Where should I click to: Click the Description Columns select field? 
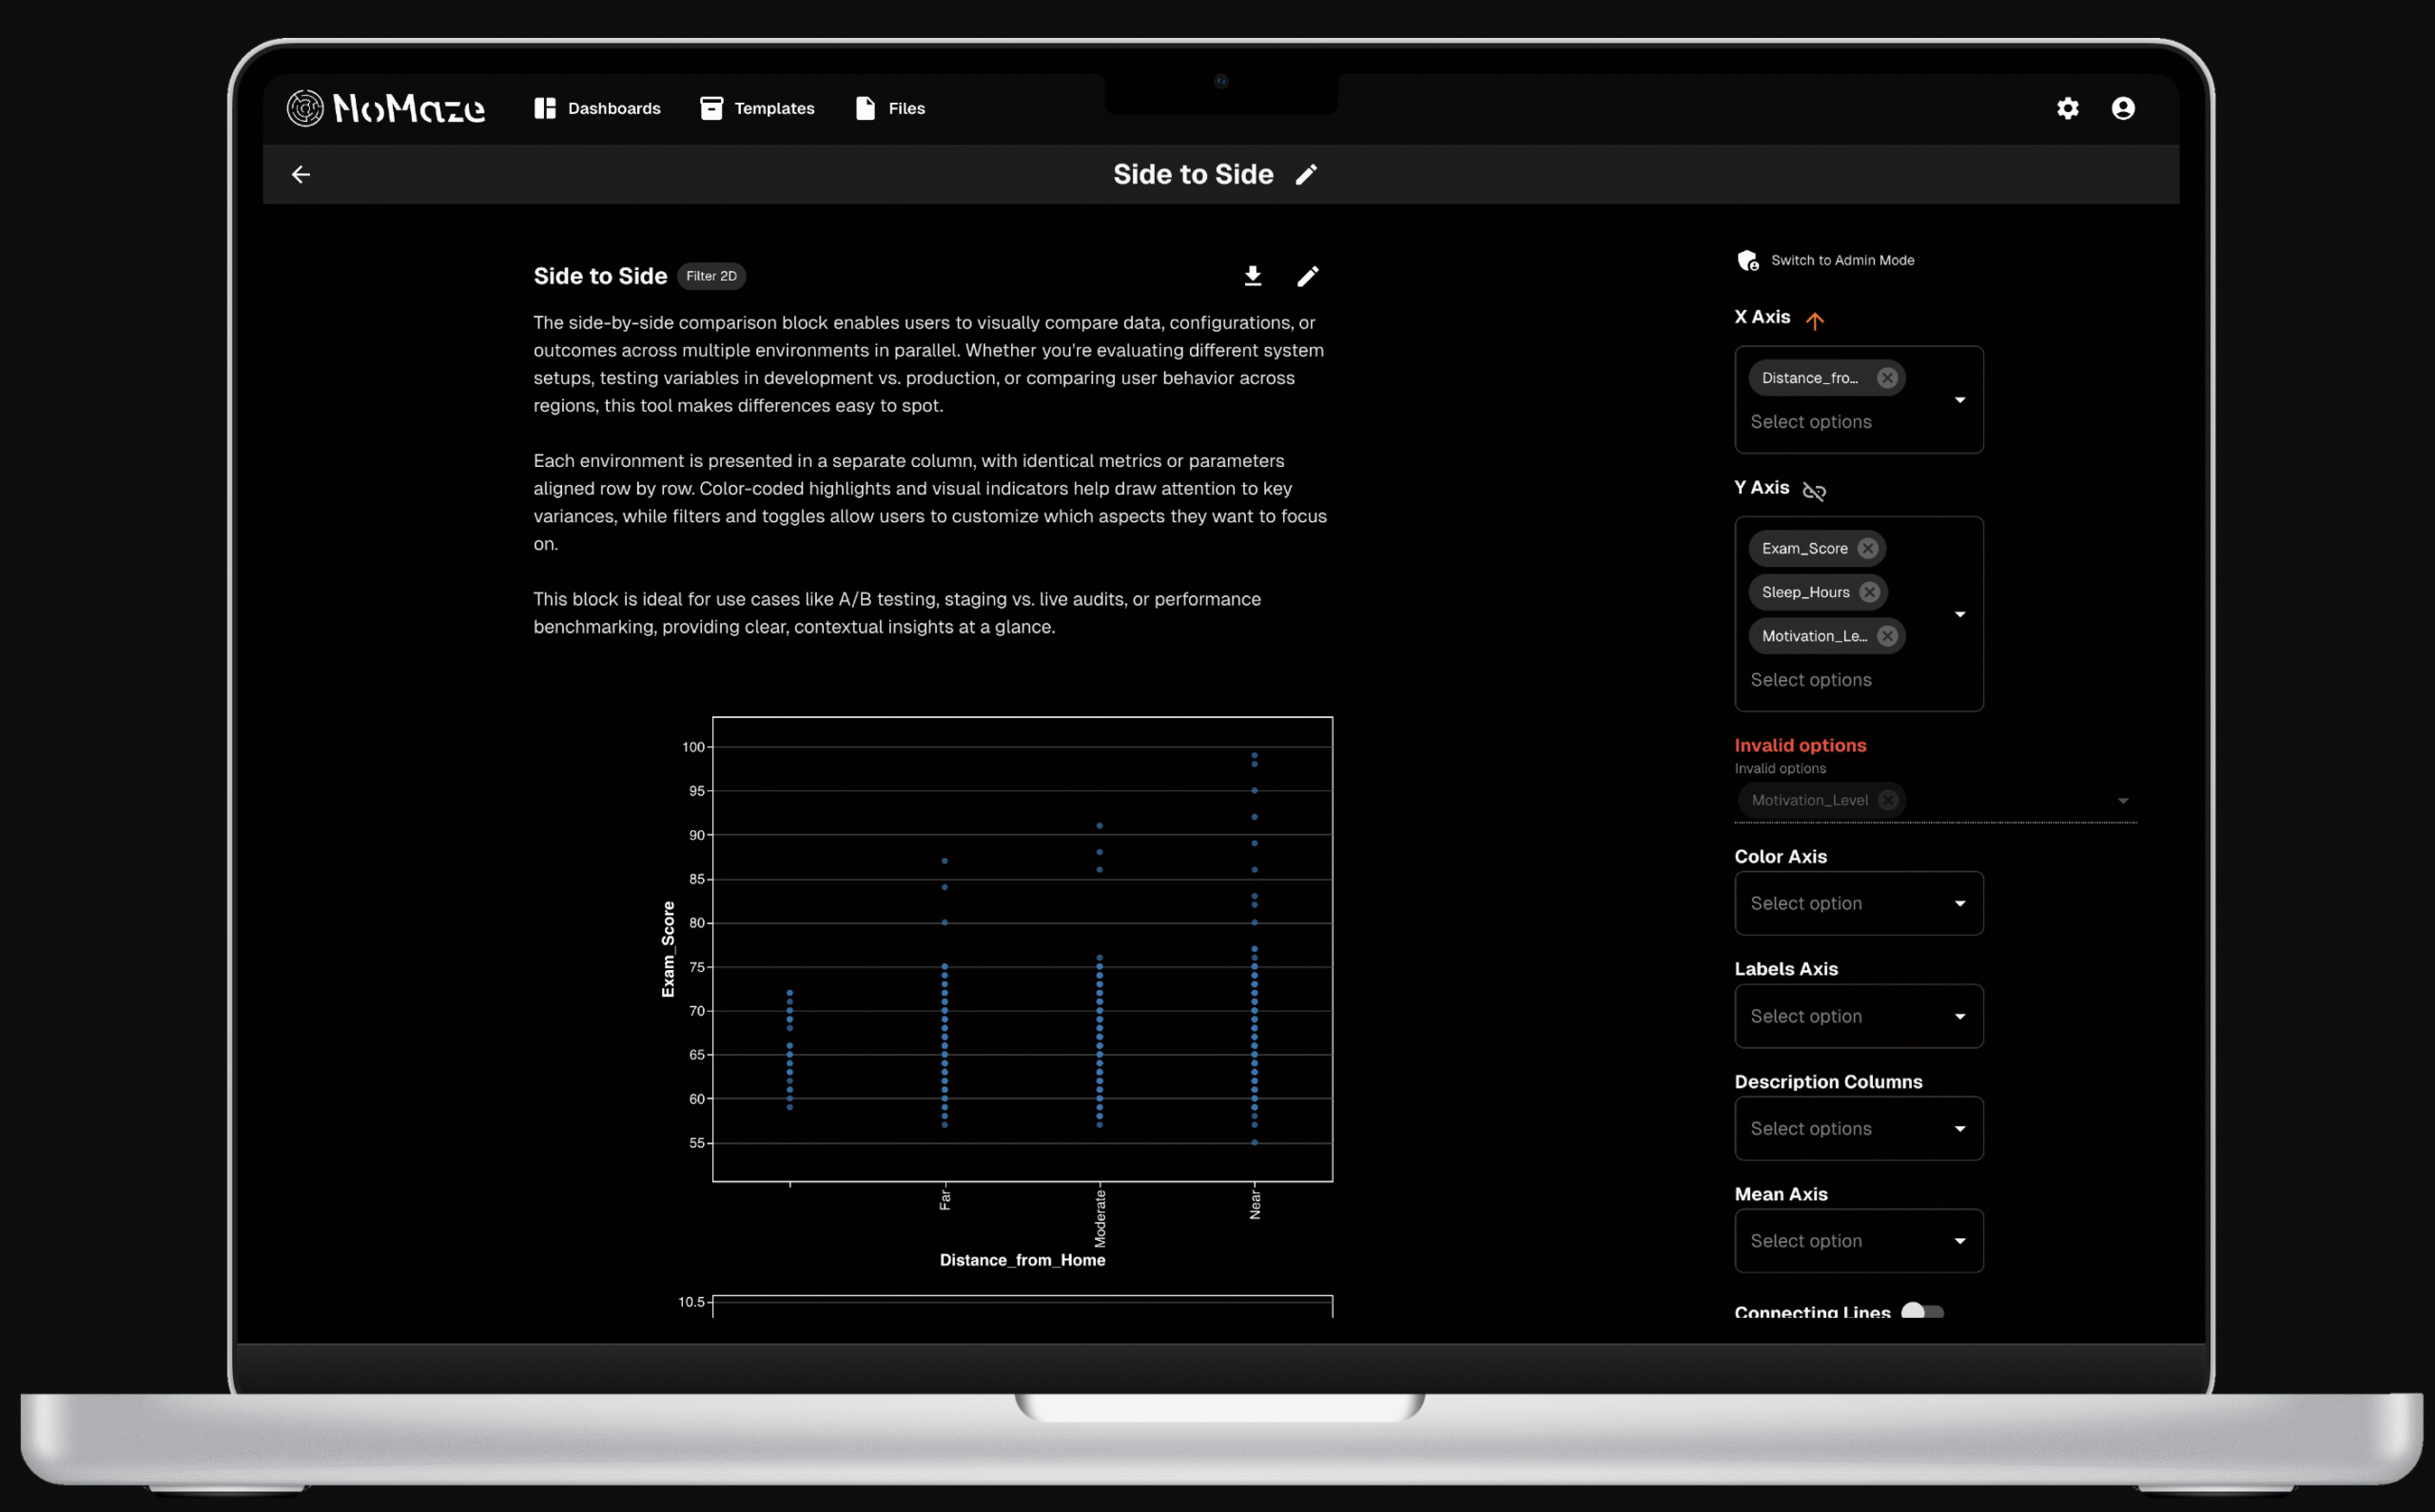1858,1128
